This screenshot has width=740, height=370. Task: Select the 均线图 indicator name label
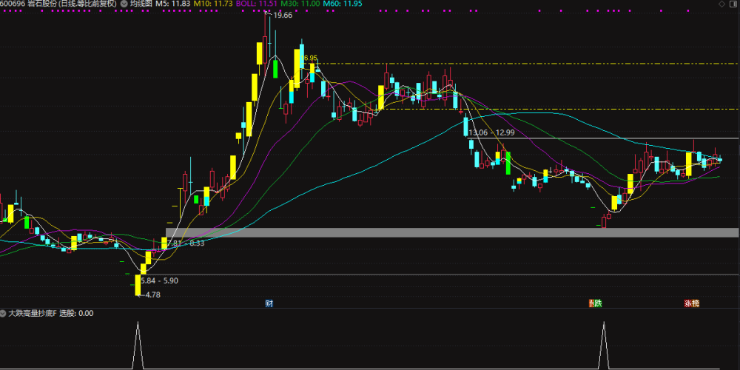click(x=141, y=4)
